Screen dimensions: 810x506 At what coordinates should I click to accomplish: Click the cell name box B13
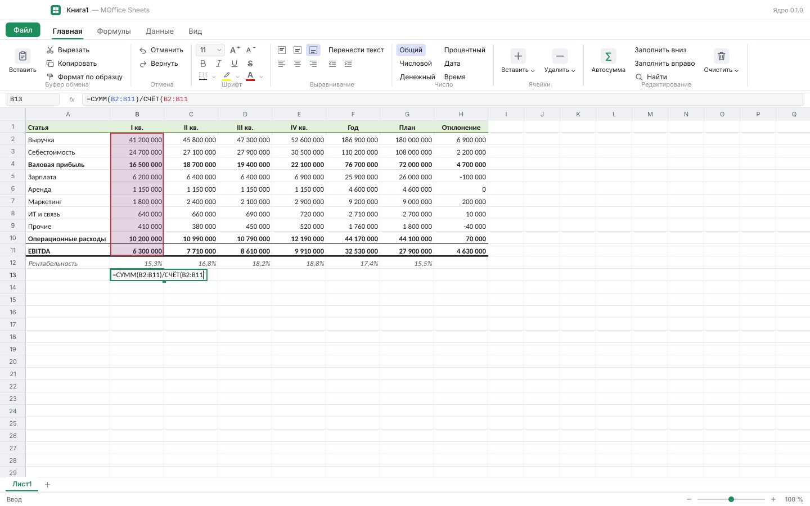coord(33,100)
